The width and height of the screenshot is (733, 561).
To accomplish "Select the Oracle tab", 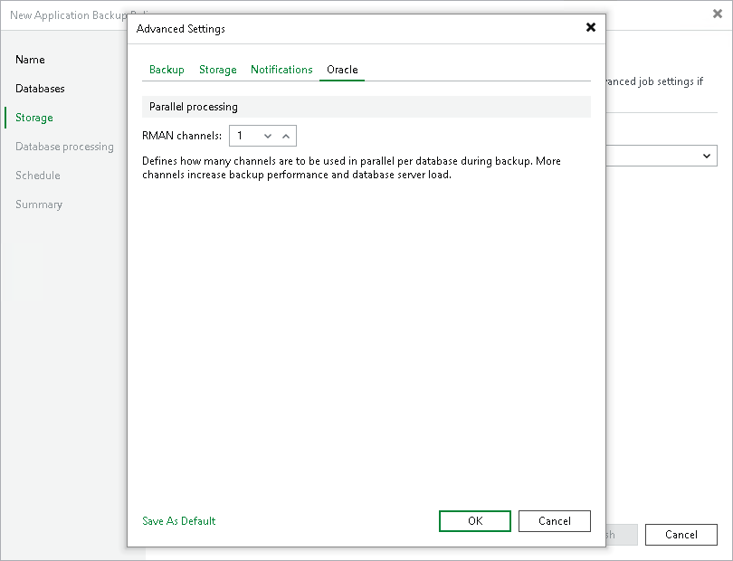I will click(341, 69).
